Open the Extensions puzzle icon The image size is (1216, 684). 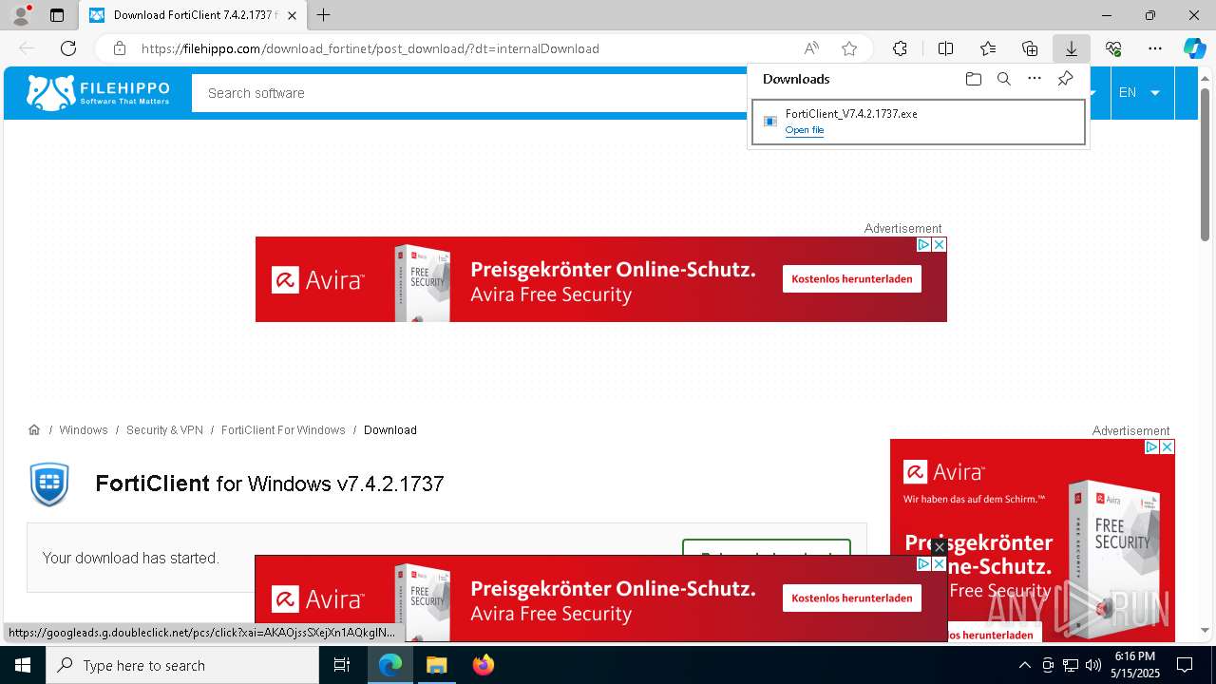(900, 48)
